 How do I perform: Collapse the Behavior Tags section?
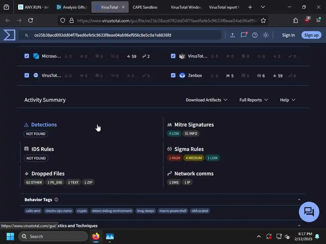[x=299, y=200]
